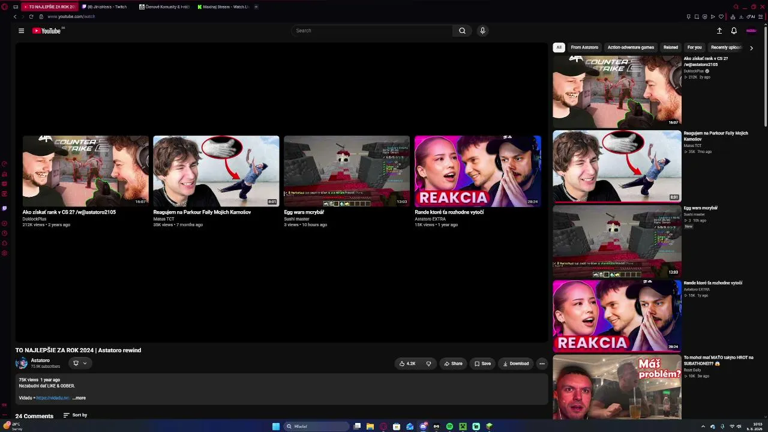Open sidebar thumbnail 'Máš problém?' video
Image resolution: width=768 pixels, height=432 pixels.
click(617, 387)
